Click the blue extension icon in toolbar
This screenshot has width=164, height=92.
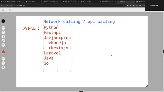click(x=128, y=5)
